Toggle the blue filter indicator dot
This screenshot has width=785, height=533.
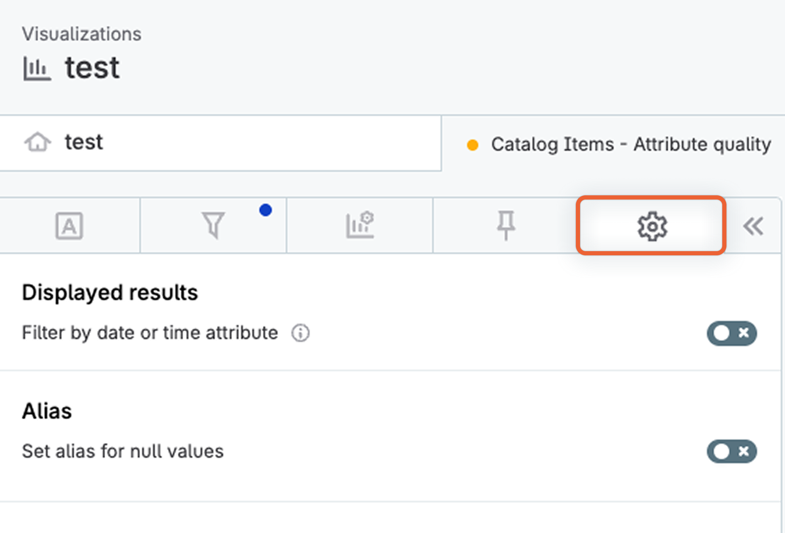point(265,209)
